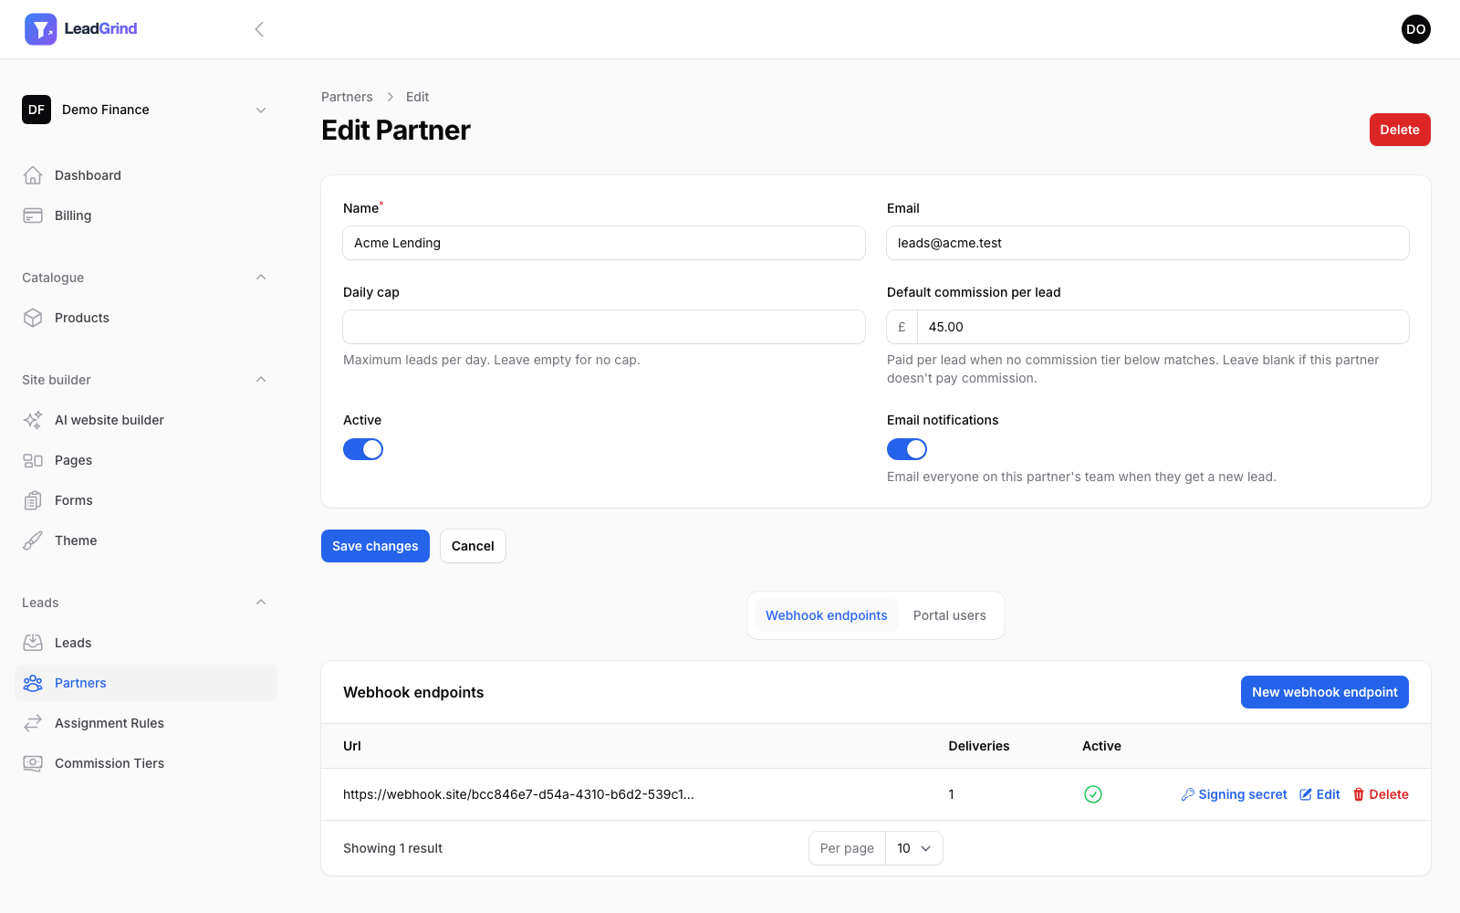The height and width of the screenshot is (913, 1460).
Task: Click the AI website builder sparkles icon
Action: coord(33,420)
